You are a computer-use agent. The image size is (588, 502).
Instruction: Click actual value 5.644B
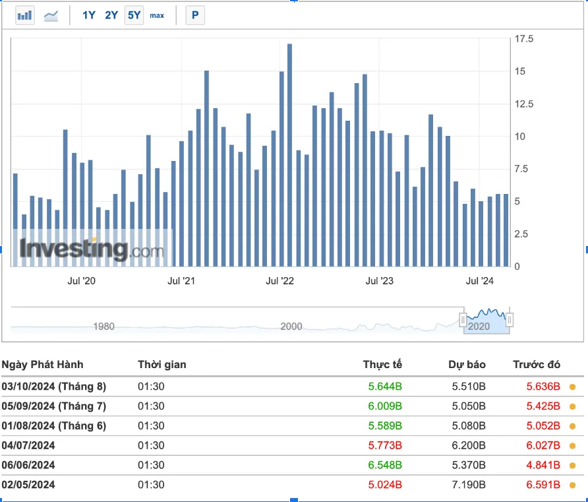pos(385,387)
